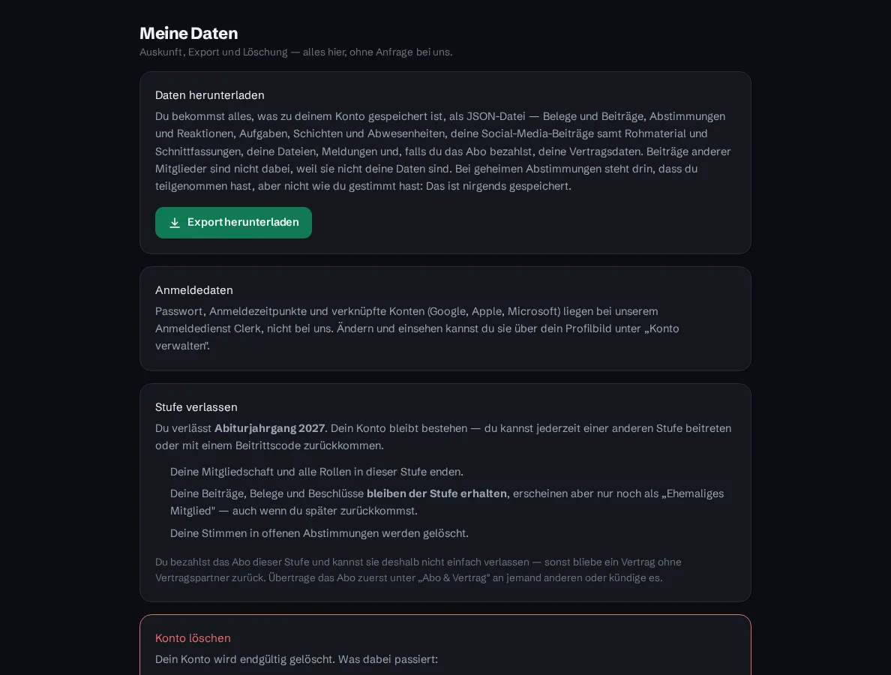The height and width of the screenshot is (675, 891).
Task: Click the JSON-Datei export description paragraph
Action: click(x=443, y=151)
